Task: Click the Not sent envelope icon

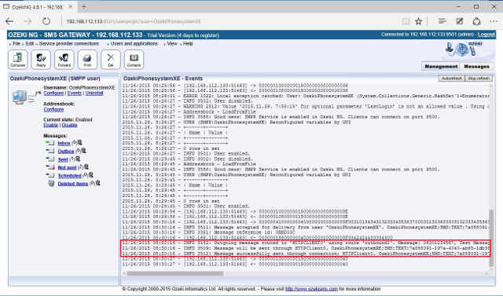Action: 50,167
